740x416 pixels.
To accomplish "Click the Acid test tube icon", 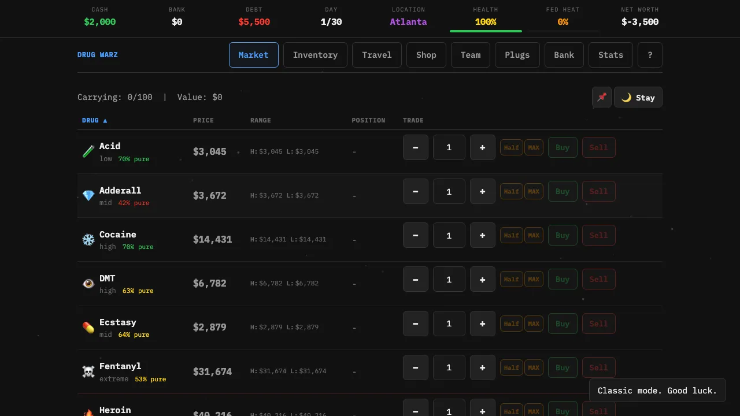I will (88, 151).
